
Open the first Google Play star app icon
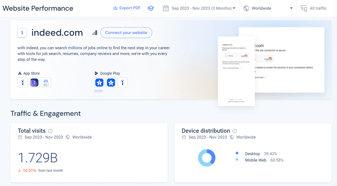click(99, 83)
